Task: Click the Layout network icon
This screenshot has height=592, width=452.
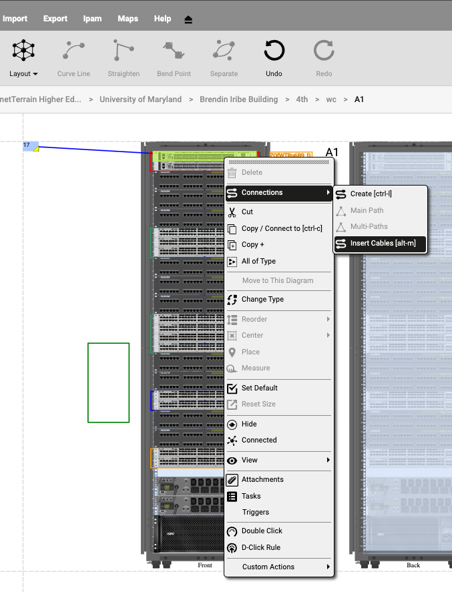Action: point(24,50)
